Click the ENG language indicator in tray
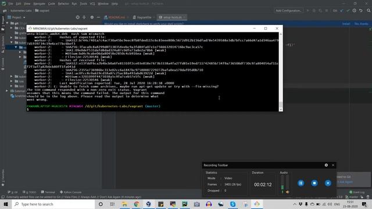Screen dimensions: 372x209 337,204
